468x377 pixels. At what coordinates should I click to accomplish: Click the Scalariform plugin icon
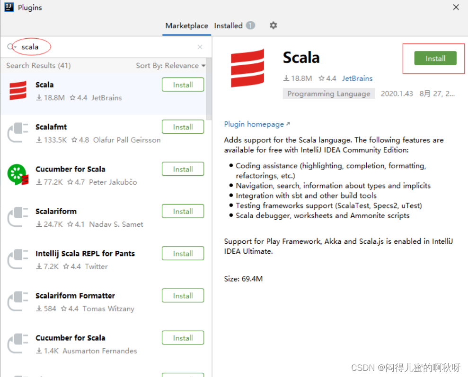pyautogui.click(x=18, y=217)
